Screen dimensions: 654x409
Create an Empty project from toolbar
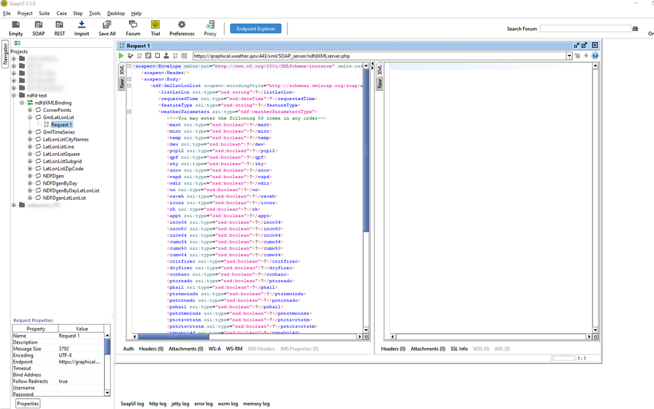pyautogui.click(x=16, y=28)
